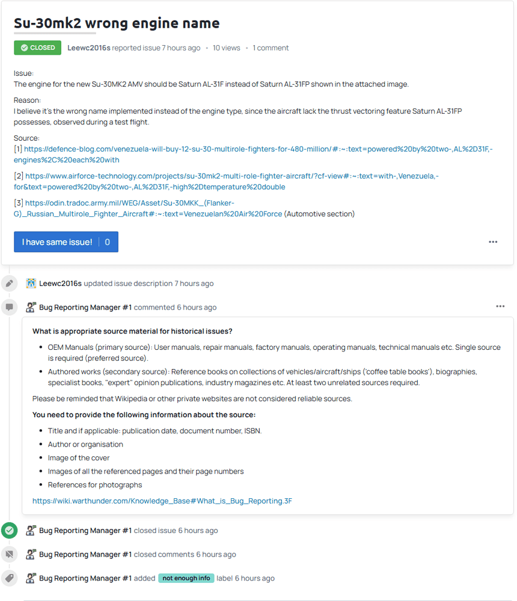Click the comments closed timeline icon
The image size is (517, 601).
(9, 554)
